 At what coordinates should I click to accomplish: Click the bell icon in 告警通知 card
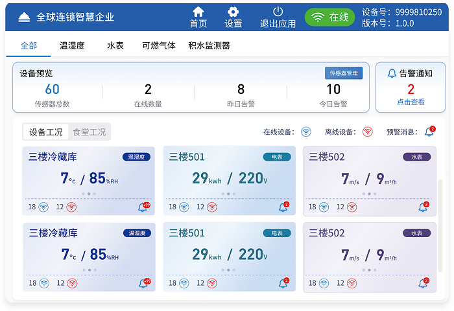pyautogui.click(x=392, y=73)
